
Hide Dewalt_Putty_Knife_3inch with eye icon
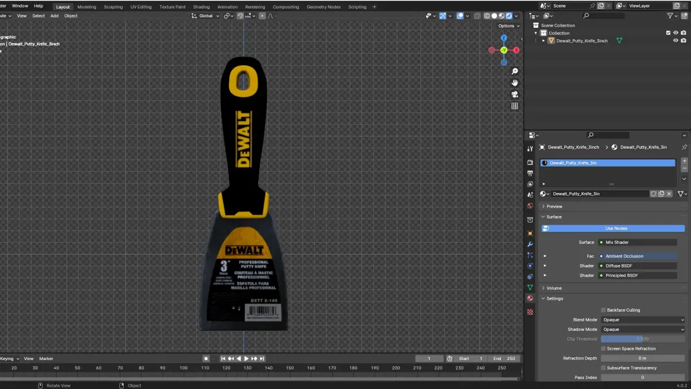coord(676,41)
